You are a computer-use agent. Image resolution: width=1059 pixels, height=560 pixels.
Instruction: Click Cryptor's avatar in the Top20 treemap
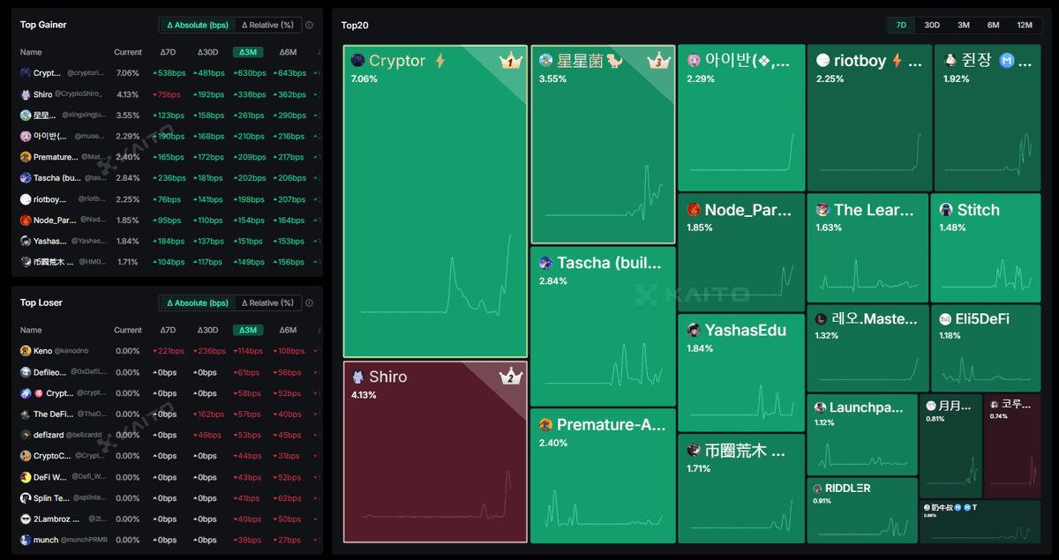[357, 61]
